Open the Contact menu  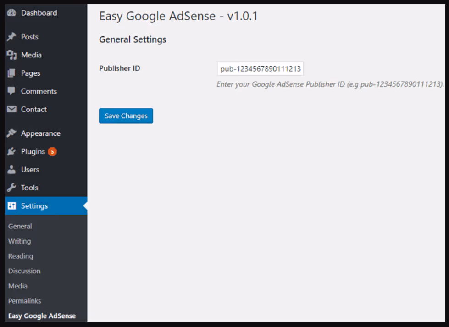(34, 109)
